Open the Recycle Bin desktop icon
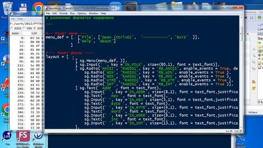 coord(7,8)
